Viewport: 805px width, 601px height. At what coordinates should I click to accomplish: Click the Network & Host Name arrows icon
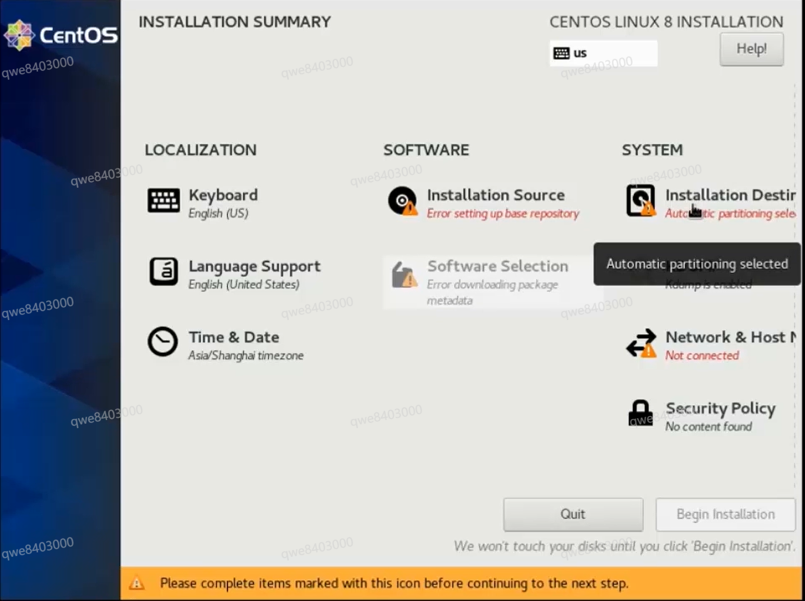[x=641, y=343]
